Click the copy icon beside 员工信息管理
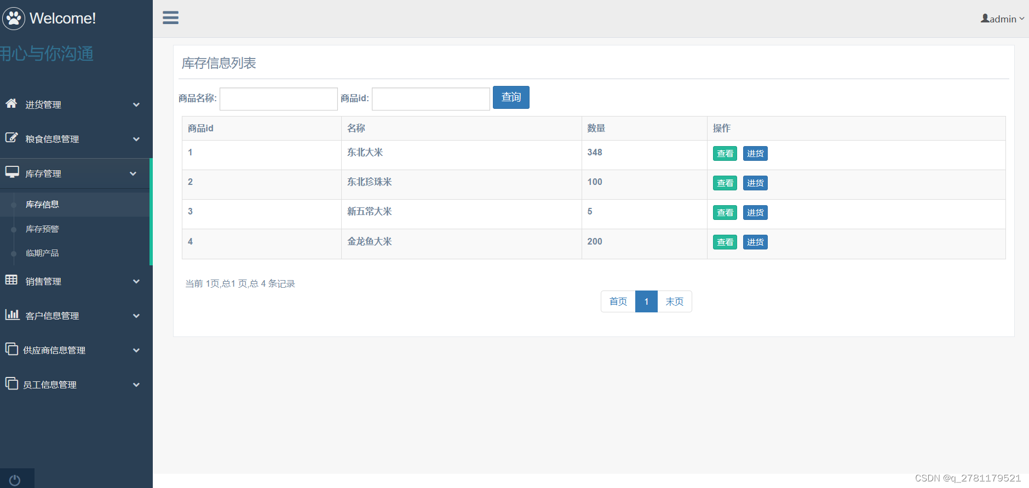This screenshot has width=1029, height=488. pos(12,383)
